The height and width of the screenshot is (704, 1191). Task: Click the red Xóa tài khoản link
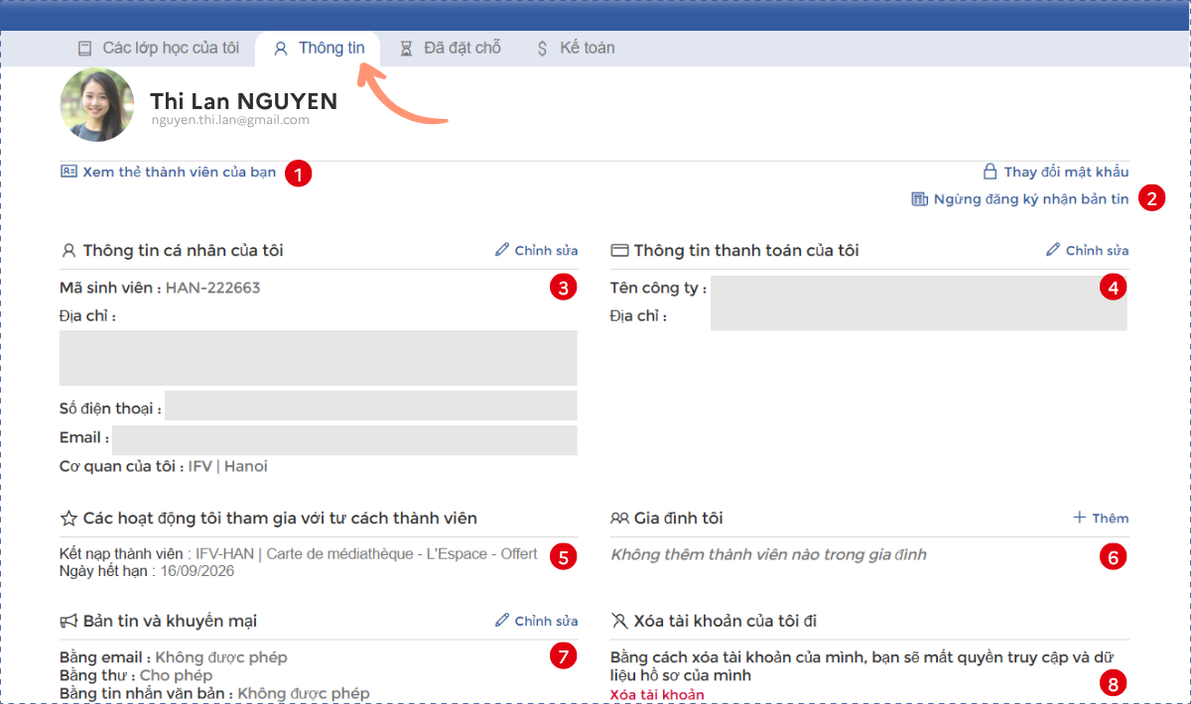(657, 694)
